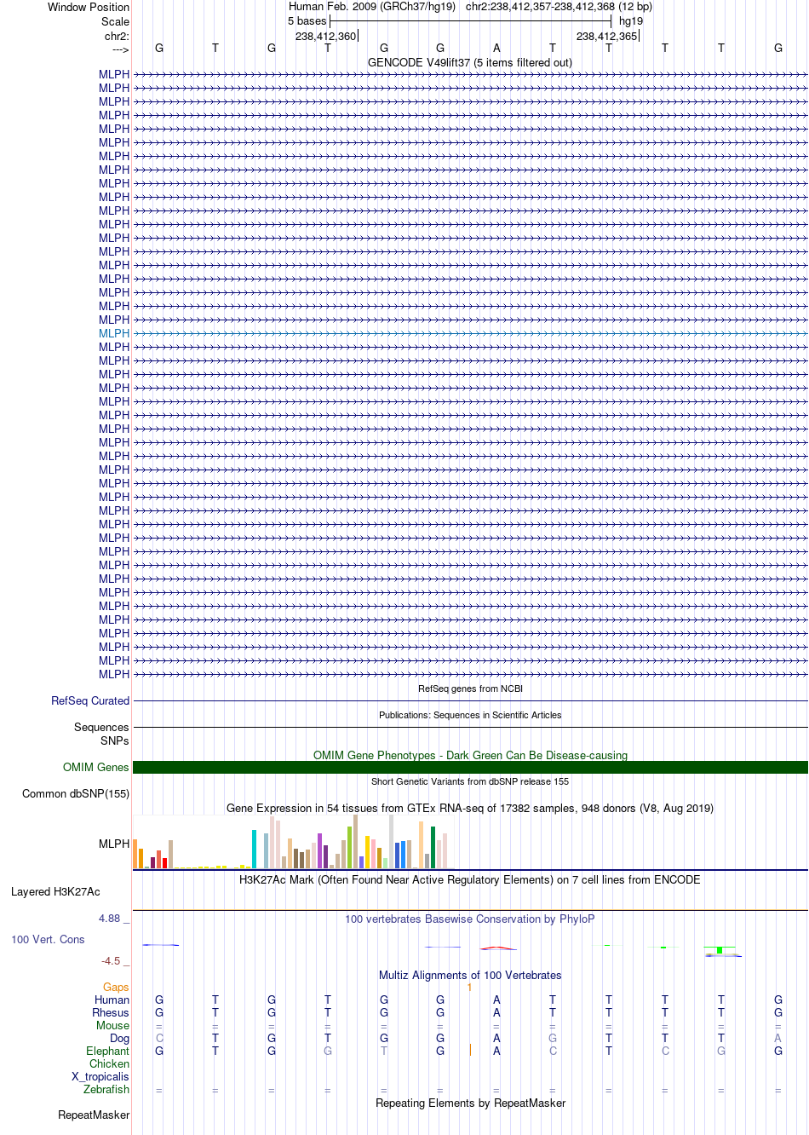Image resolution: width=809 pixels, height=1135 pixels.
Task: Click the 'chr2:238,412,357-238,412,368 (12 bp)' position text
Action: click(x=559, y=7)
